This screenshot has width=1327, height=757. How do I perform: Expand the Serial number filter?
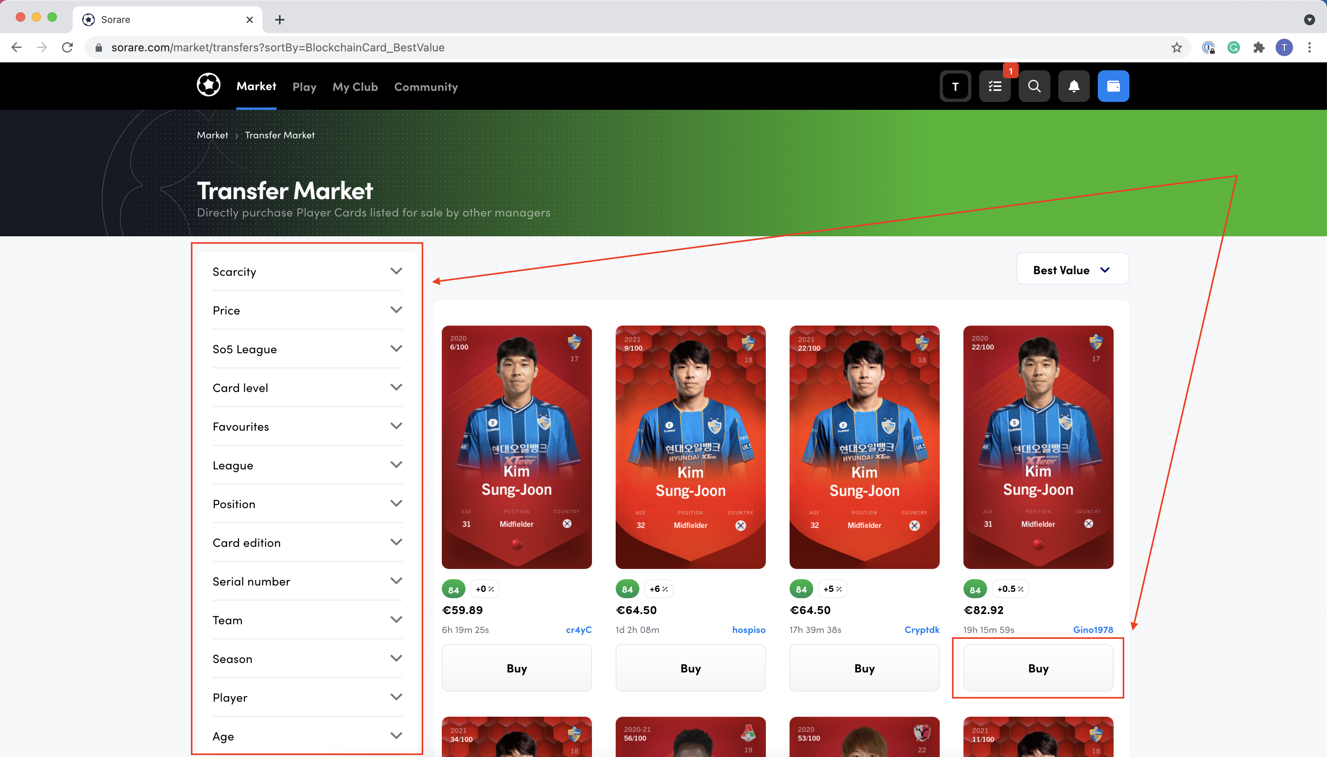pyautogui.click(x=307, y=581)
